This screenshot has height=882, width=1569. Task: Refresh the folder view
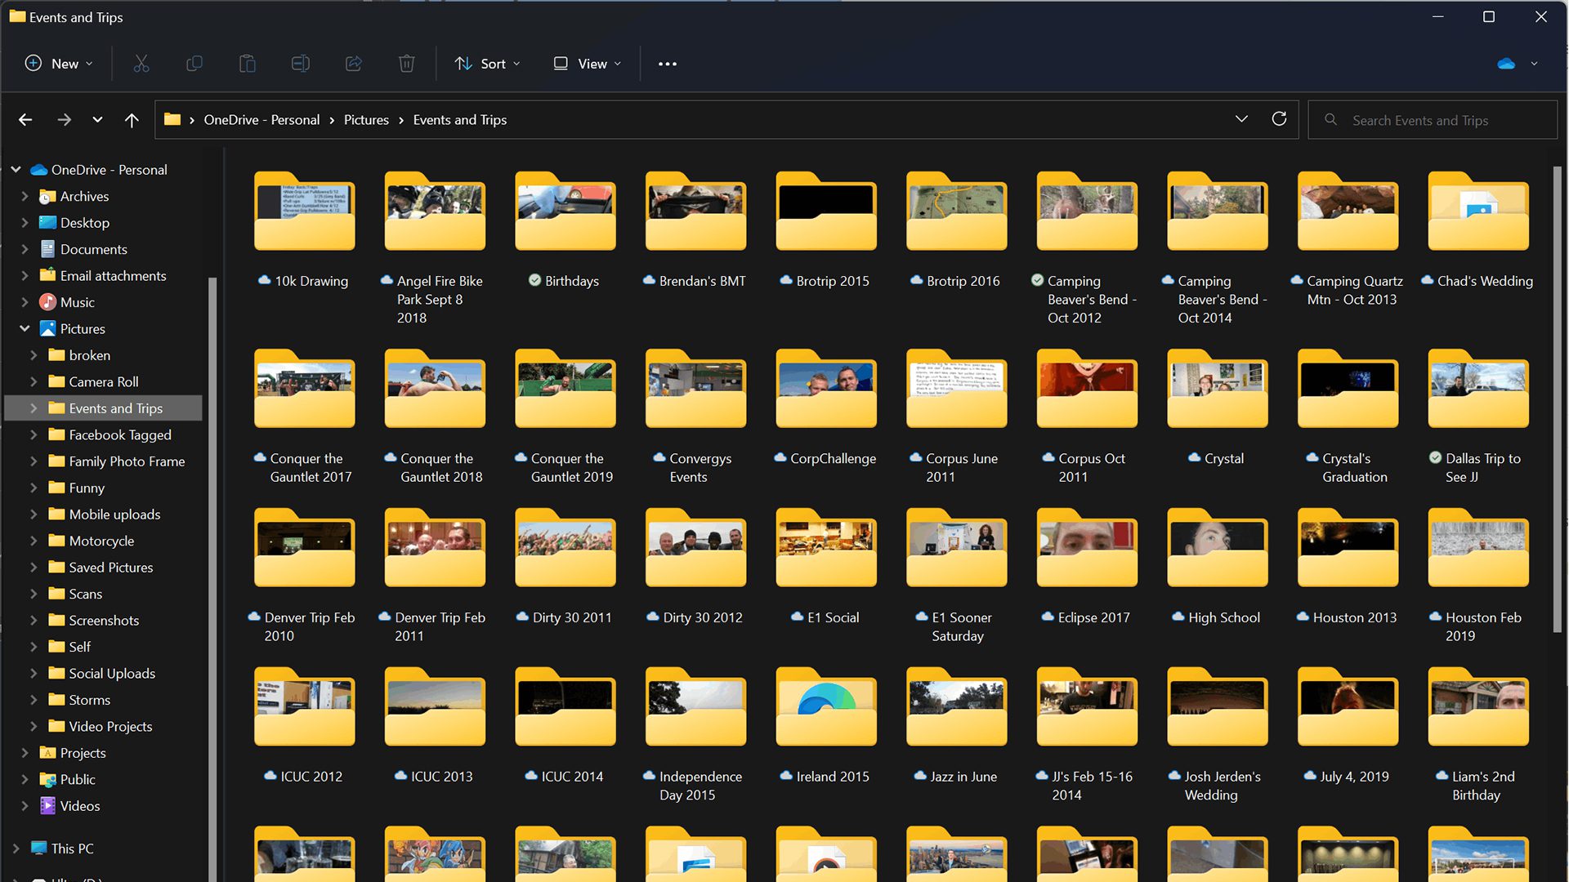(1278, 118)
